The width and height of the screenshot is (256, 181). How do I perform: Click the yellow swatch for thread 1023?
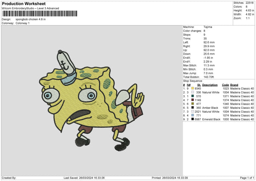(192, 88)
